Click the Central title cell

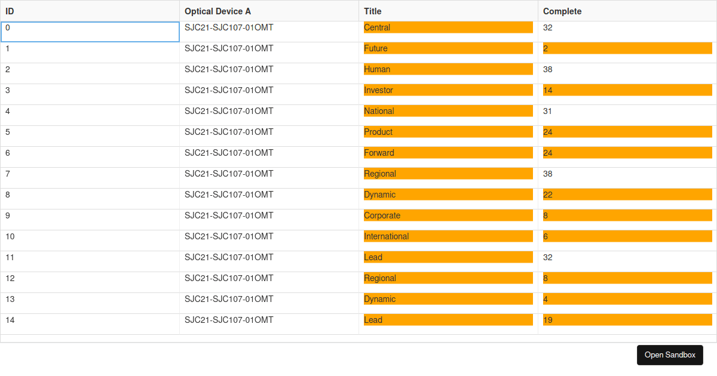click(x=448, y=28)
